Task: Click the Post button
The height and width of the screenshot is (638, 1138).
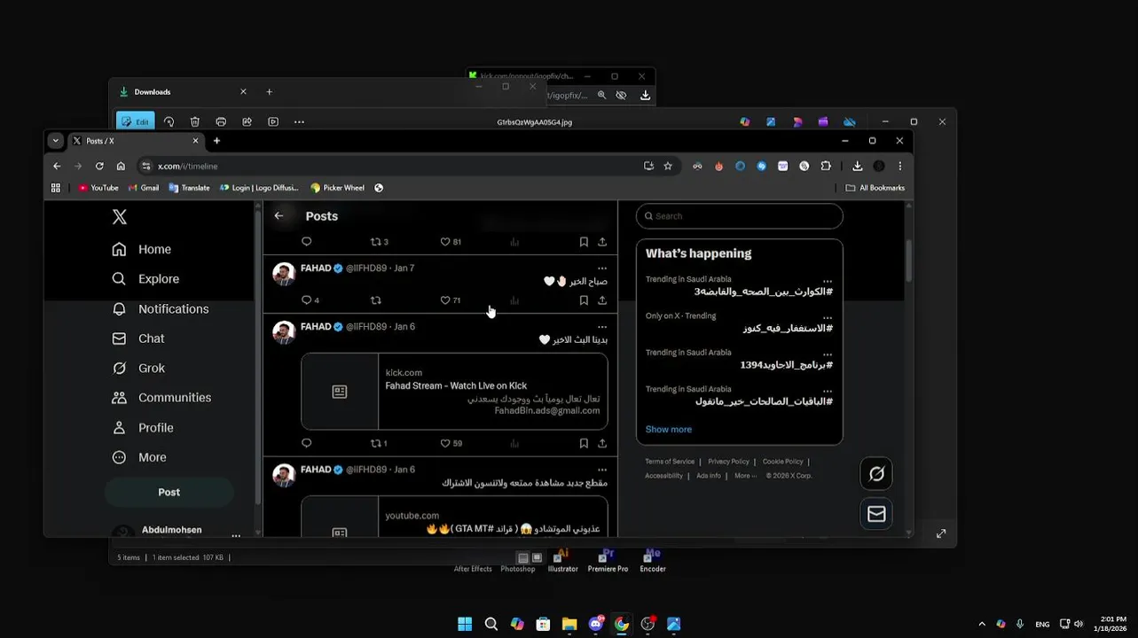Action: tap(169, 492)
